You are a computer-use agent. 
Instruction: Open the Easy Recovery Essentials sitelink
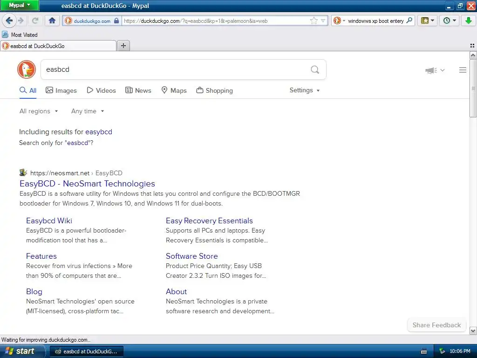pos(209,220)
